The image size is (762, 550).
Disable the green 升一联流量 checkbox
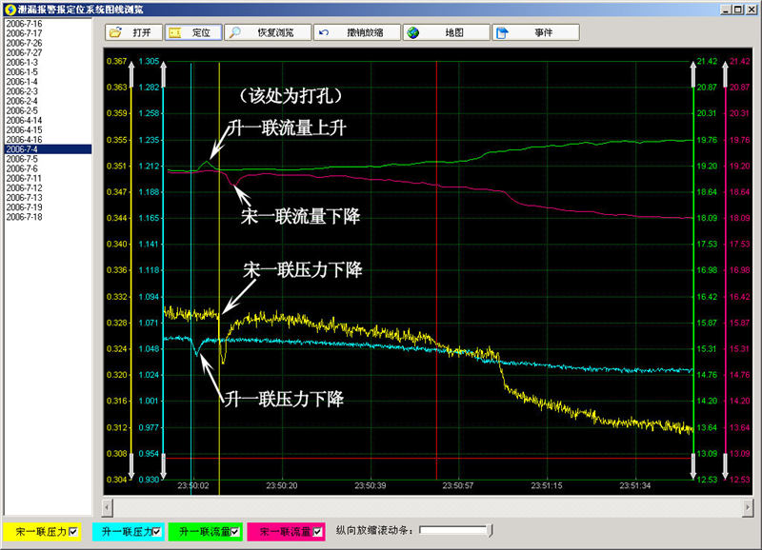[235, 530]
